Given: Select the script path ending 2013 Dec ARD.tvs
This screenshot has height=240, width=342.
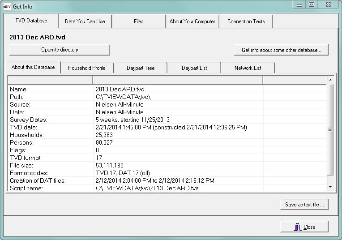Looking at the screenshot, I should (x=147, y=188).
